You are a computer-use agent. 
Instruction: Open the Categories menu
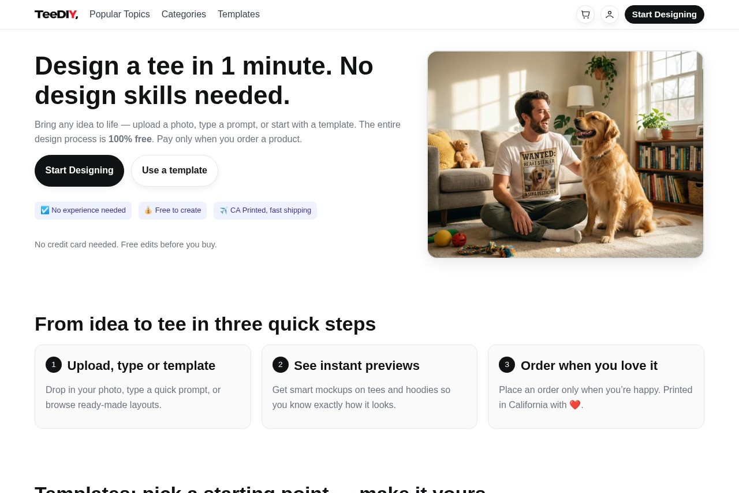(184, 14)
